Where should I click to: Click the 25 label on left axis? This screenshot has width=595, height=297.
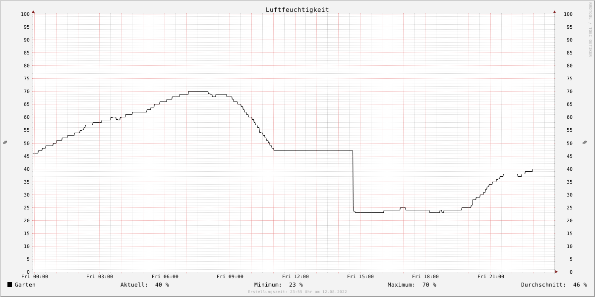point(27,207)
